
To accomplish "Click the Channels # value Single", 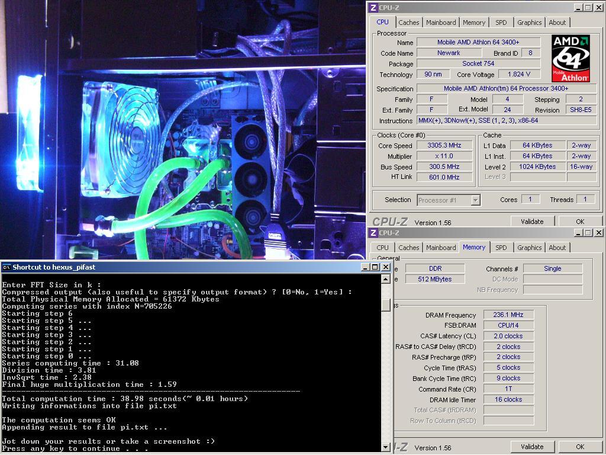I will coord(553,268).
